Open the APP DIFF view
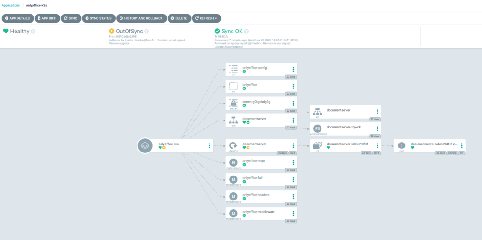Viewport: 482px width, 240px height. (48, 18)
